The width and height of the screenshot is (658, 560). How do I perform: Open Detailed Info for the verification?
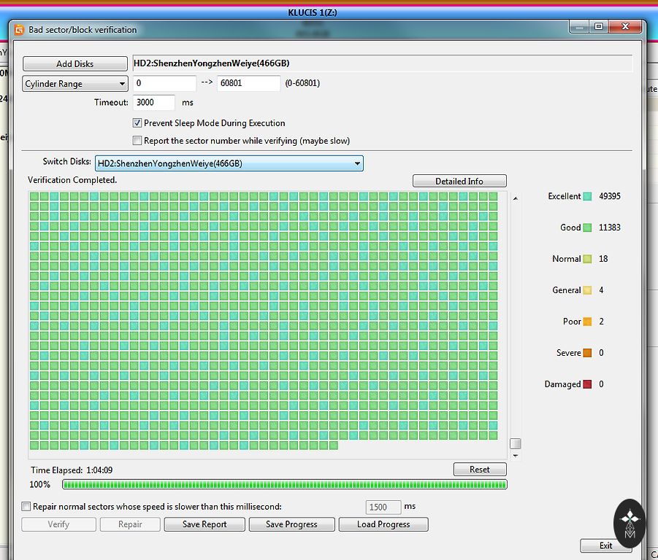click(459, 181)
